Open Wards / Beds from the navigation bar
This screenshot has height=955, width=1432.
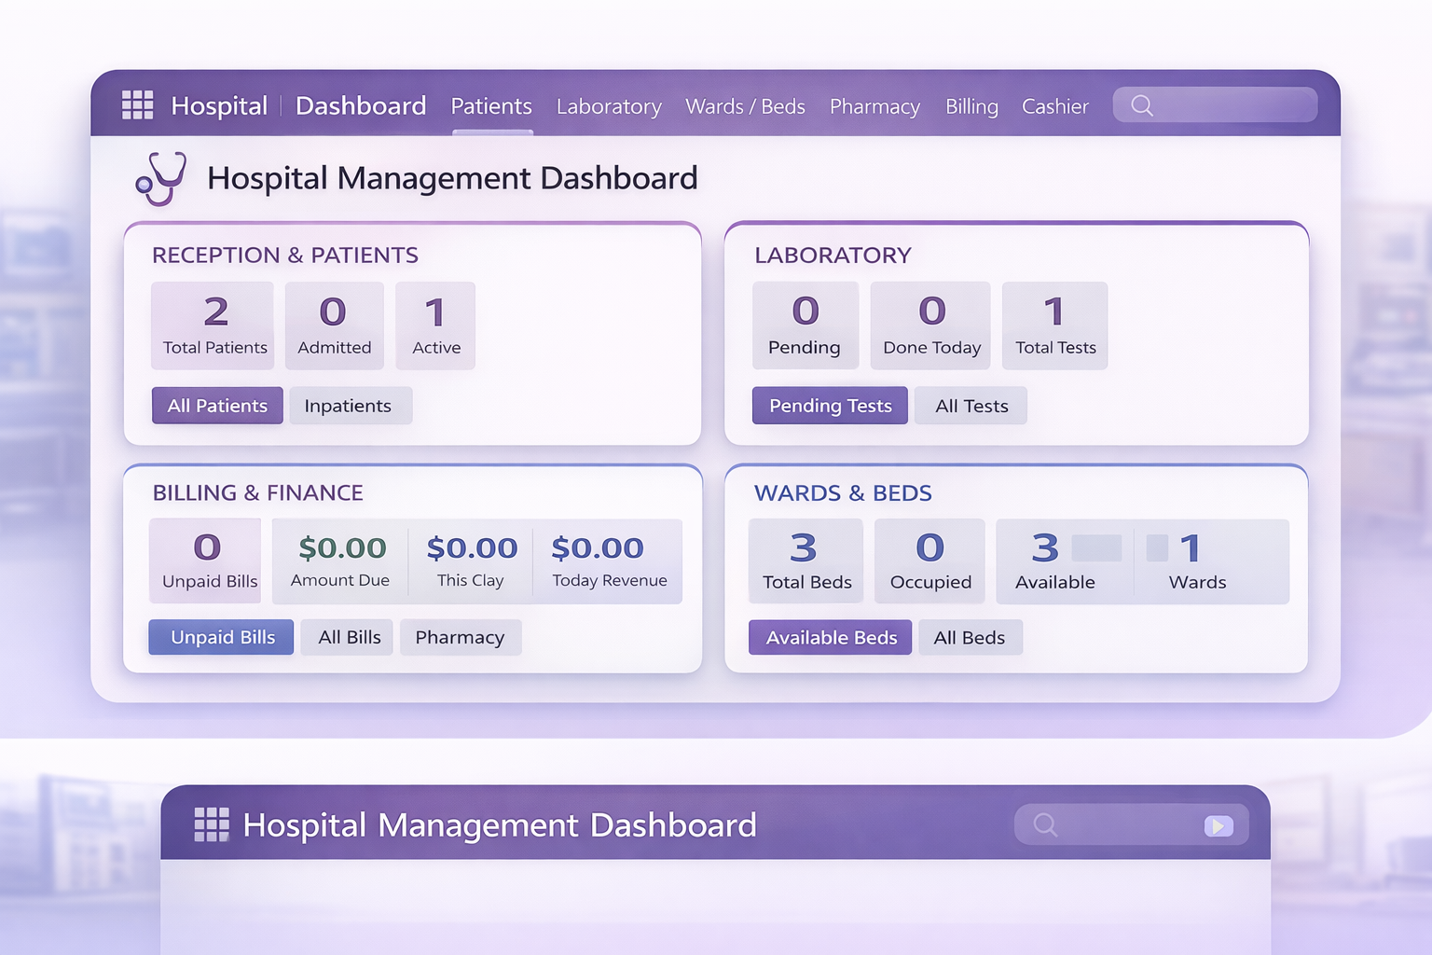pyautogui.click(x=745, y=106)
